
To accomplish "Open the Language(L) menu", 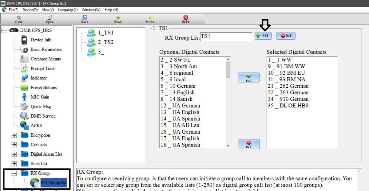I will pyautogui.click(x=68, y=10).
